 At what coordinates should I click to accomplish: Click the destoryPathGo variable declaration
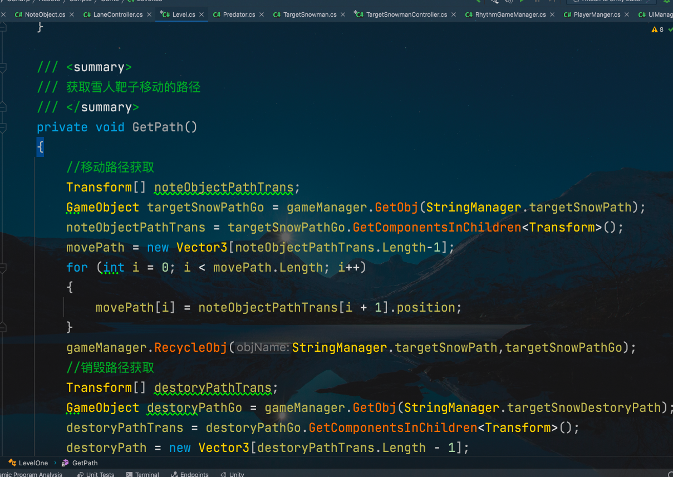[x=194, y=408]
